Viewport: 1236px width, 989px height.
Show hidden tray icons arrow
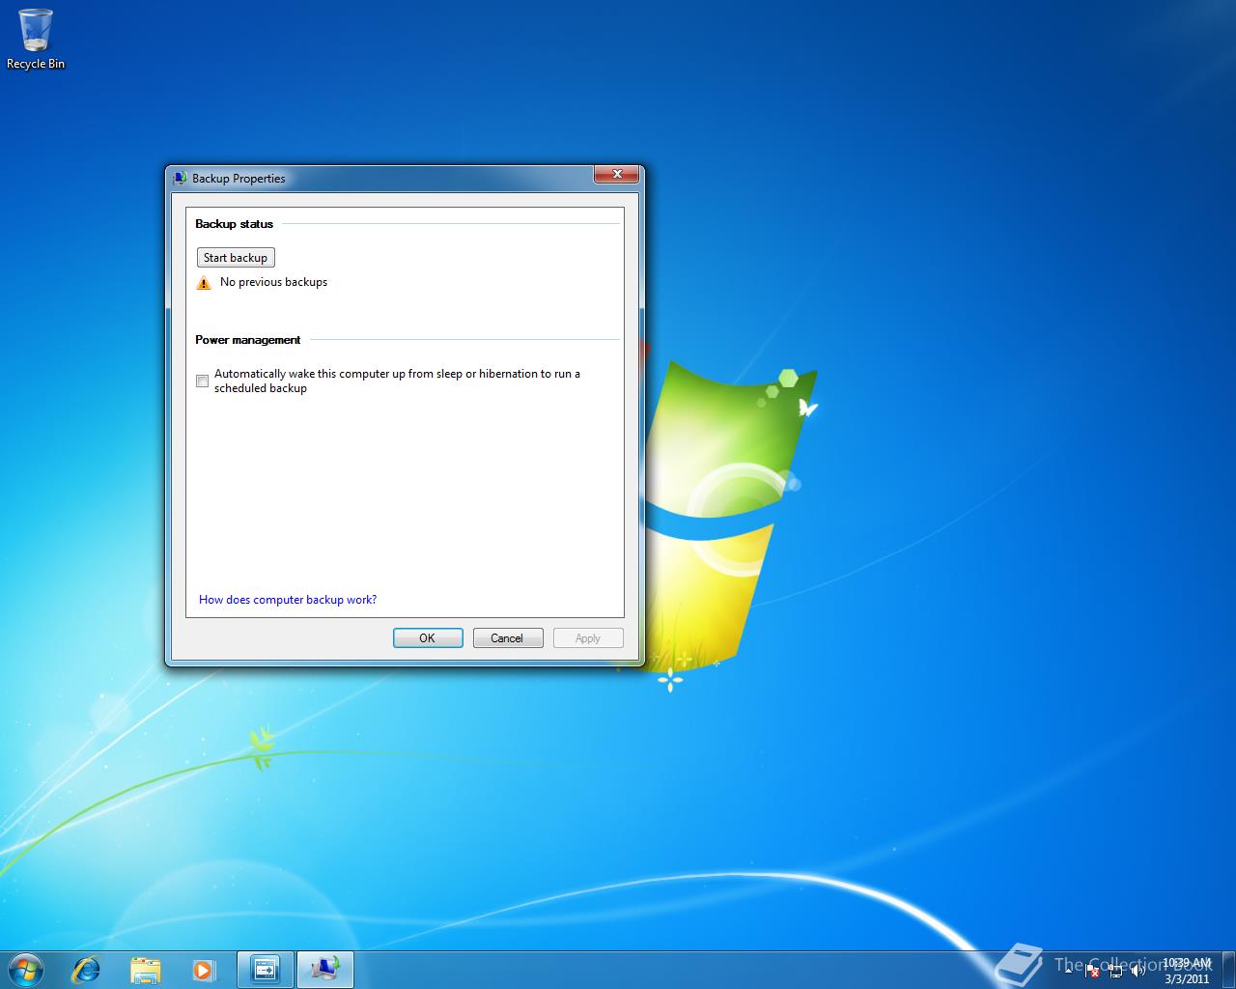coord(1069,971)
